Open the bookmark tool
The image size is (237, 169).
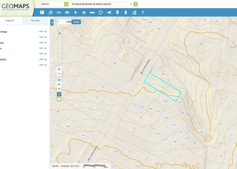click(126, 13)
